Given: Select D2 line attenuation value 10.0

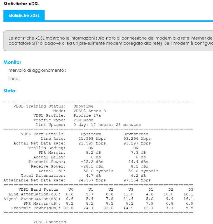Looking at the screenshot, I should (168, 194).
